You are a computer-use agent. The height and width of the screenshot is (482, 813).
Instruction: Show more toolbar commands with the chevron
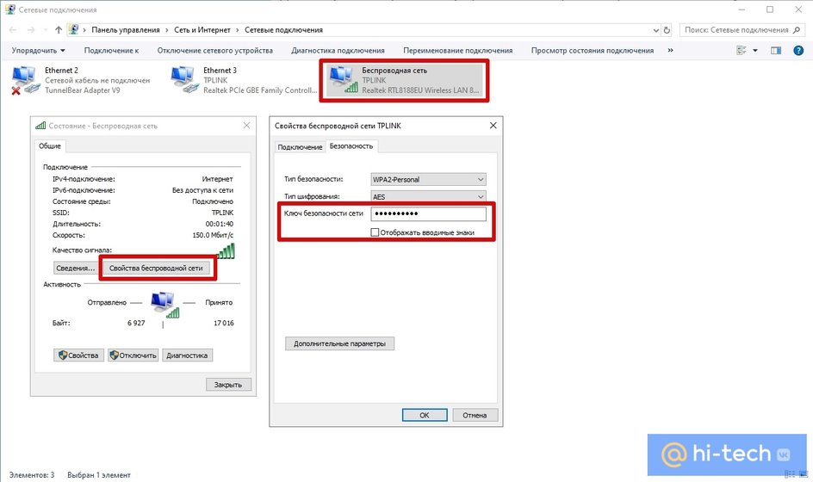(670, 50)
